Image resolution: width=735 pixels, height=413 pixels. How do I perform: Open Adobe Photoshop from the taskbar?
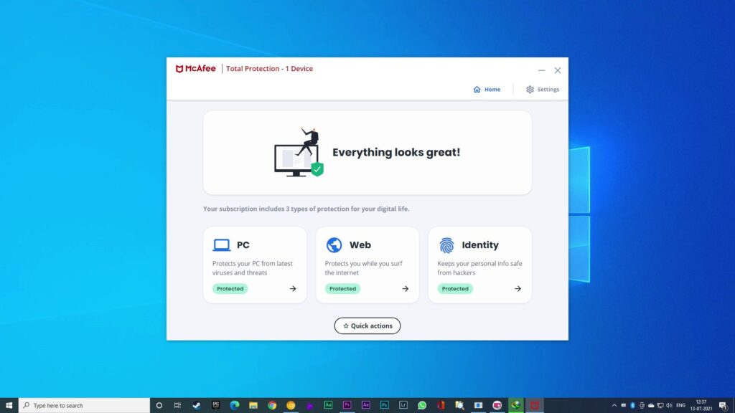(385, 406)
